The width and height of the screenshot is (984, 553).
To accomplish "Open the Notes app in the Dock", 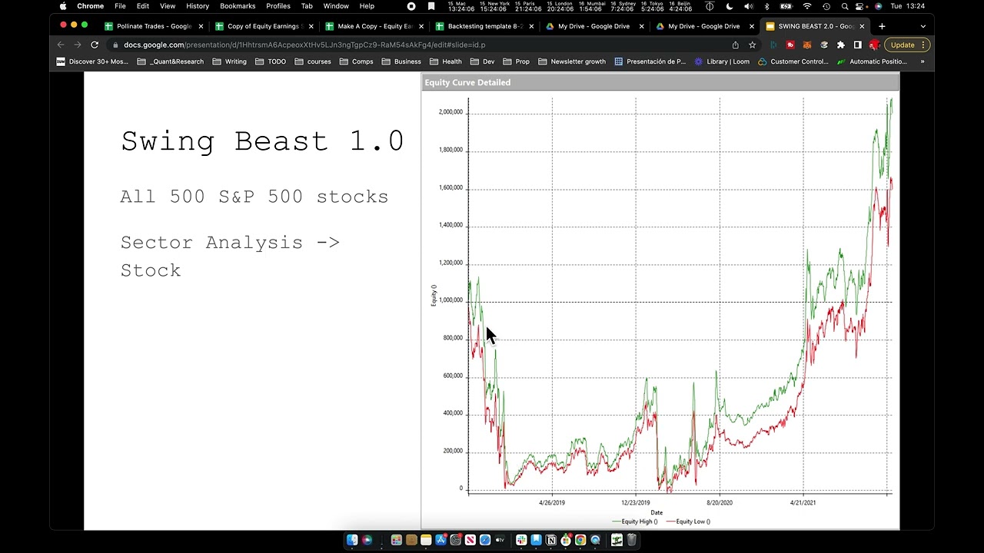I will tap(426, 540).
